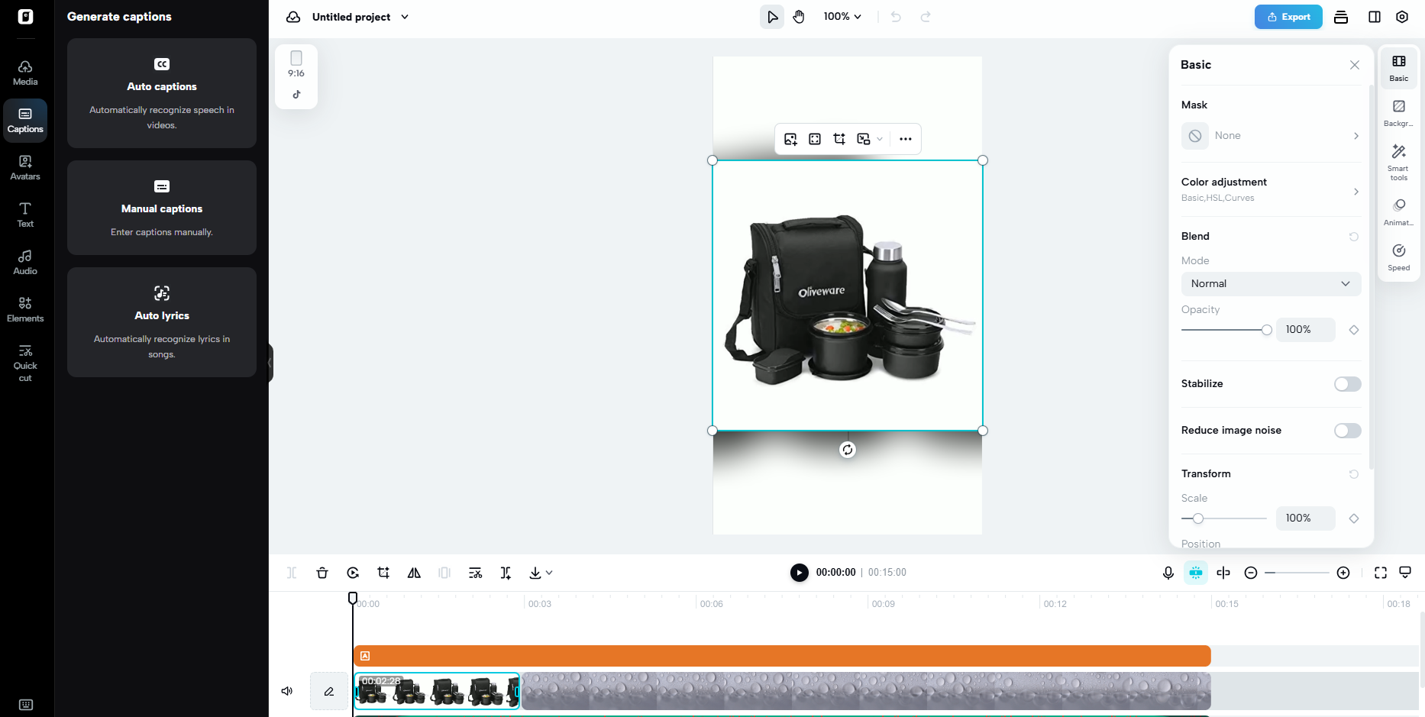Open the Blend Mode dropdown

coord(1270,283)
